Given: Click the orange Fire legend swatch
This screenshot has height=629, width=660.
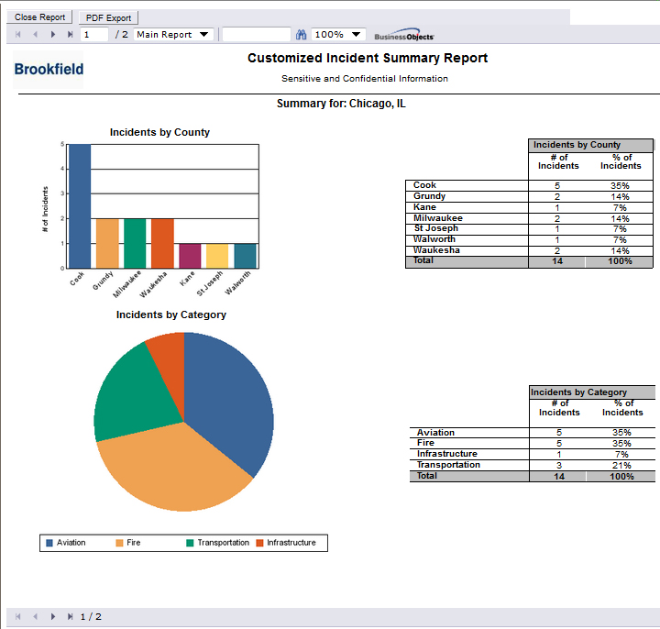Looking at the screenshot, I should pos(119,543).
